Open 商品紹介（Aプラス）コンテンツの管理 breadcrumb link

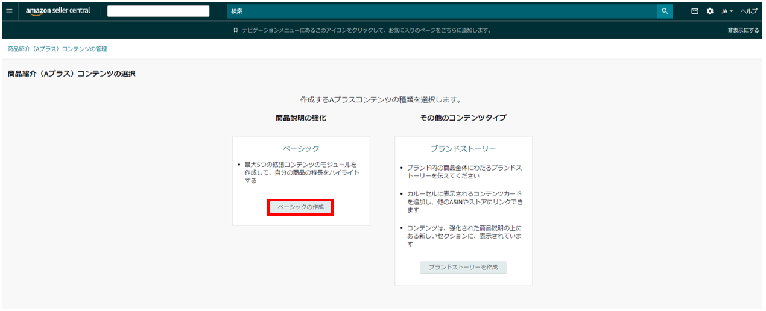pyautogui.click(x=57, y=49)
